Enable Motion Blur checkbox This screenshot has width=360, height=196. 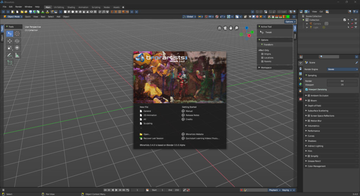coord(309,121)
